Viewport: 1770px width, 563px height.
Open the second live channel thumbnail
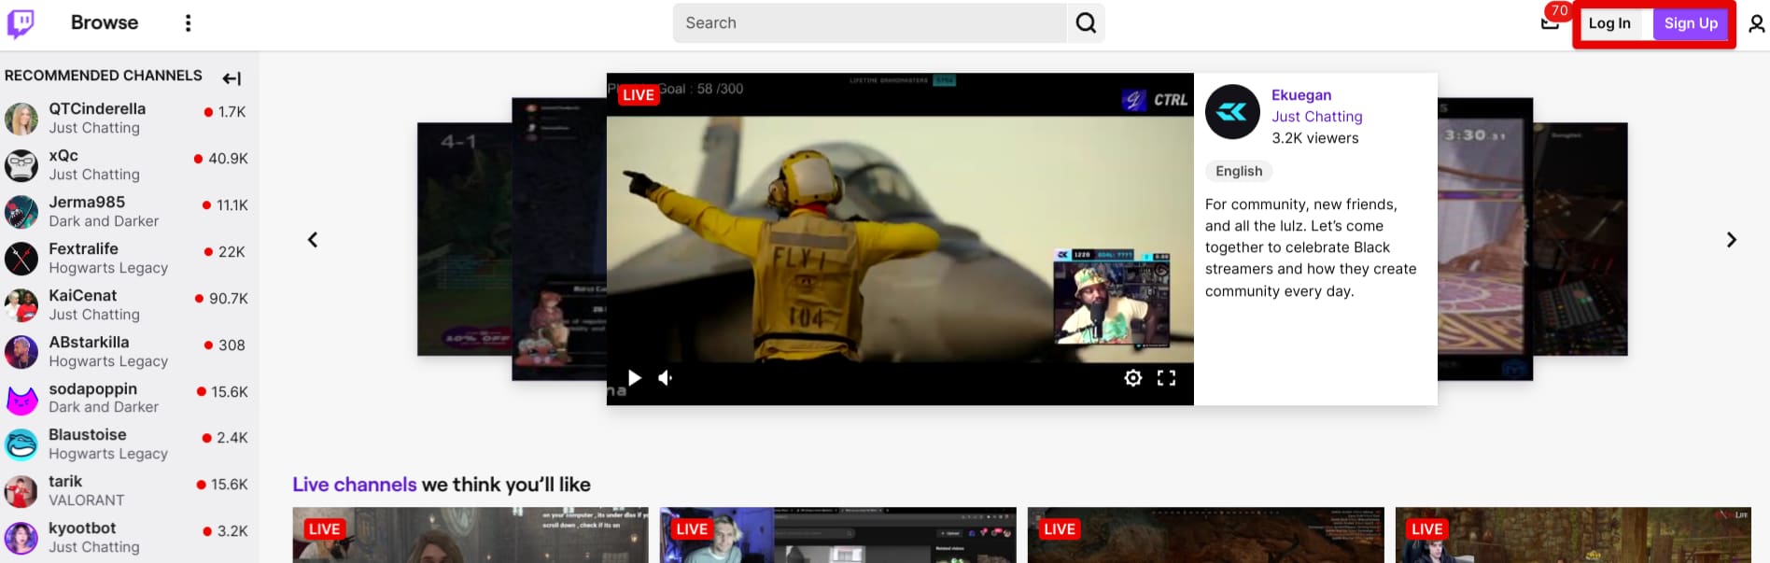pos(837,535)
